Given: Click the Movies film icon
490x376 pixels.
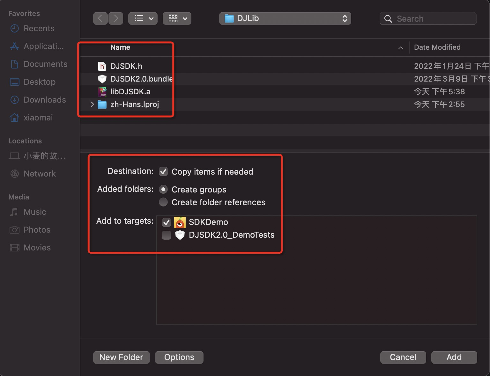Looking at the screenshot, I should 15,248.
